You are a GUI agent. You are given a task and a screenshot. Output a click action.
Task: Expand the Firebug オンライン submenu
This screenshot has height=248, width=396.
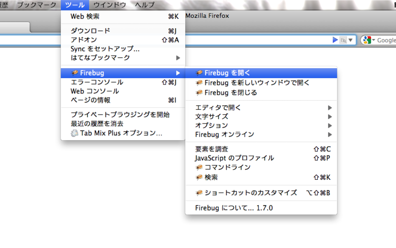point(261,134)
